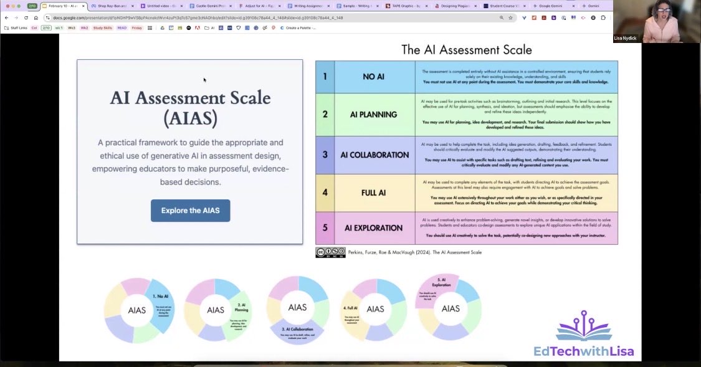
Task: Select the AI PLANNING row label
Action: pyautogui.click(x=374, y=115)
